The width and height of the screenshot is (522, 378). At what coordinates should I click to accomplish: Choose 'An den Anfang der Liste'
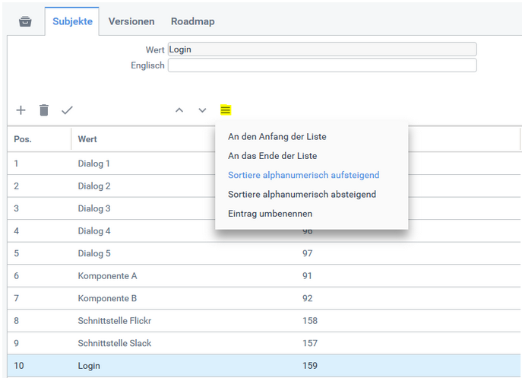(277, 137)
